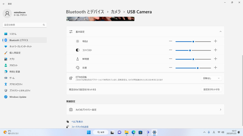The width and height of the screenshot is (243, 136).
Task: Open notification bell in taskbar
Action: [239, 132]
